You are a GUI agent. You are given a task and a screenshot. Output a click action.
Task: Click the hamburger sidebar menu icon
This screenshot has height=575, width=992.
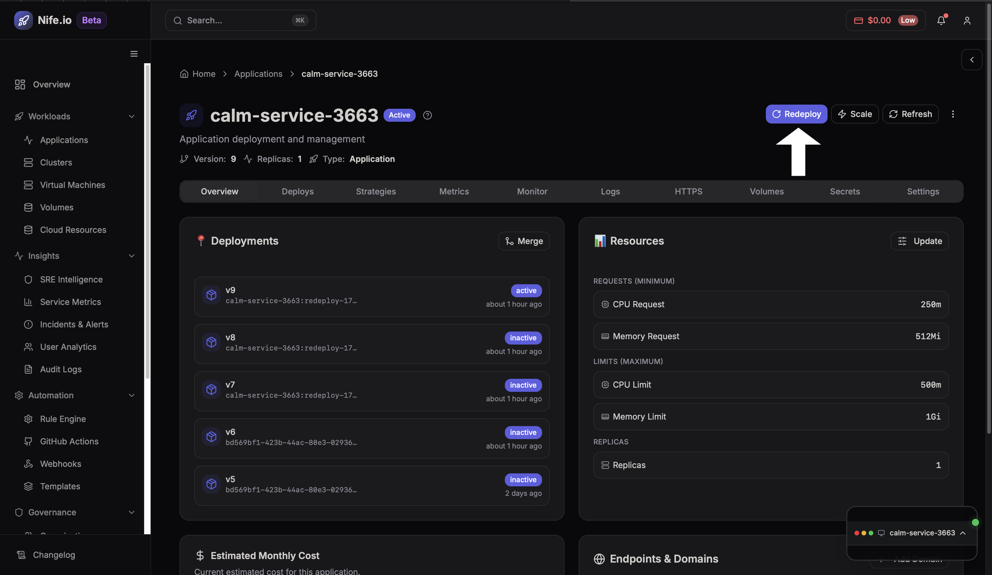tap(134, 53)
